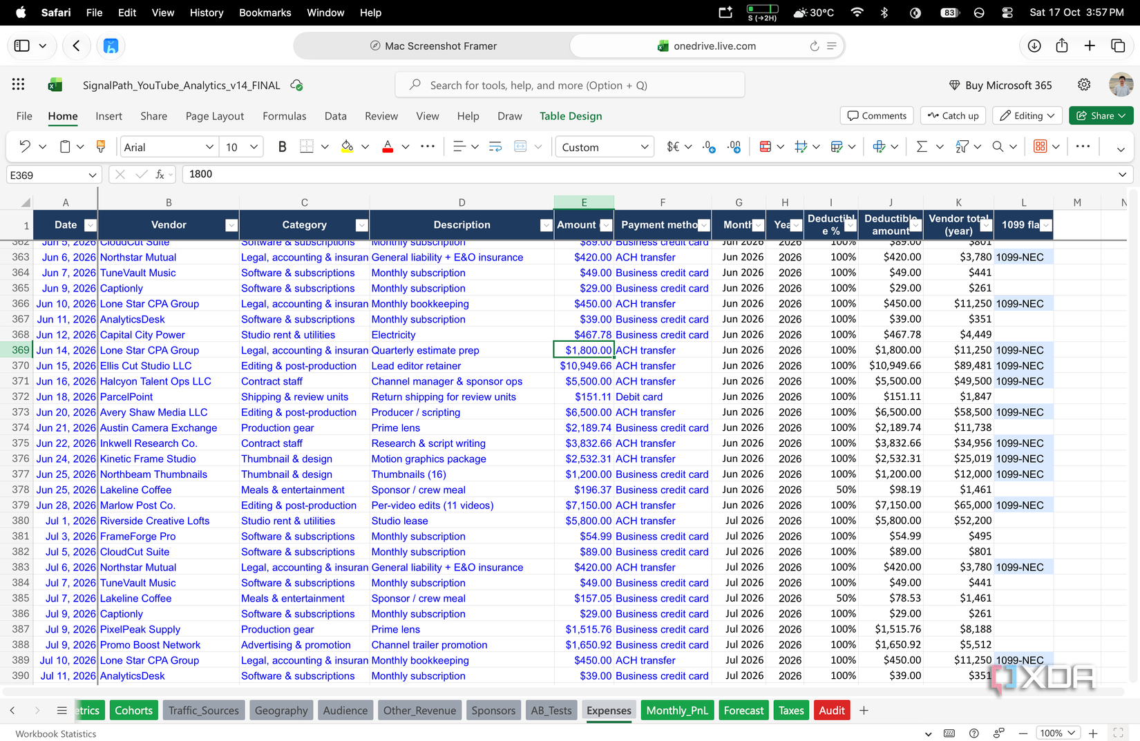1140x741 pixels.
Task: Click the Comments button
Action: click(877, 115)
